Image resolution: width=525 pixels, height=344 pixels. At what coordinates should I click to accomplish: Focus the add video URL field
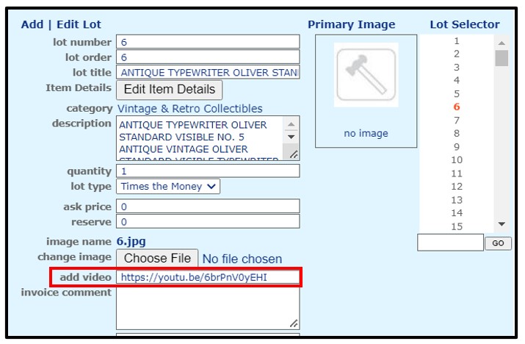208,277
